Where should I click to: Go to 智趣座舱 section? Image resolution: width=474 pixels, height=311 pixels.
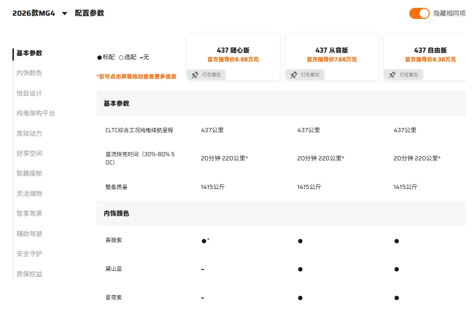click(30, 173)
